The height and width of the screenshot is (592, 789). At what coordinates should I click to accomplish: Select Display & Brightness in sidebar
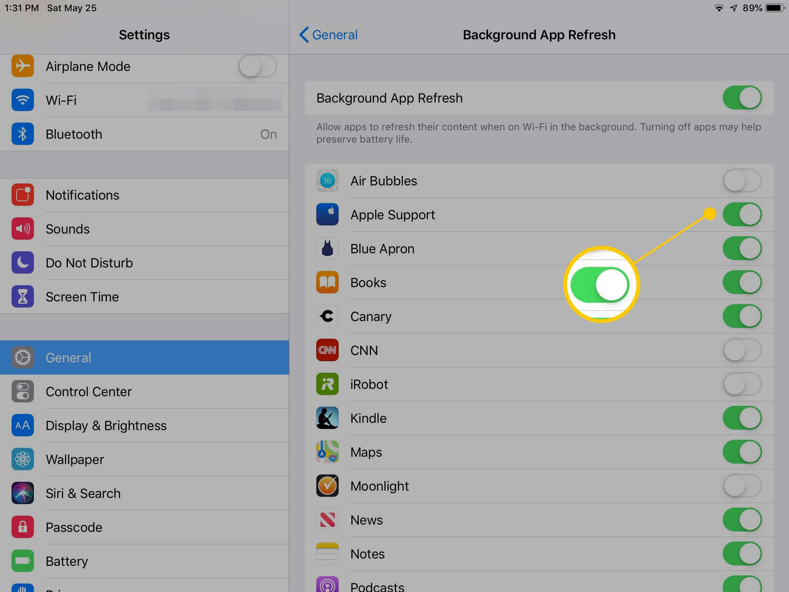click(144, 425)
